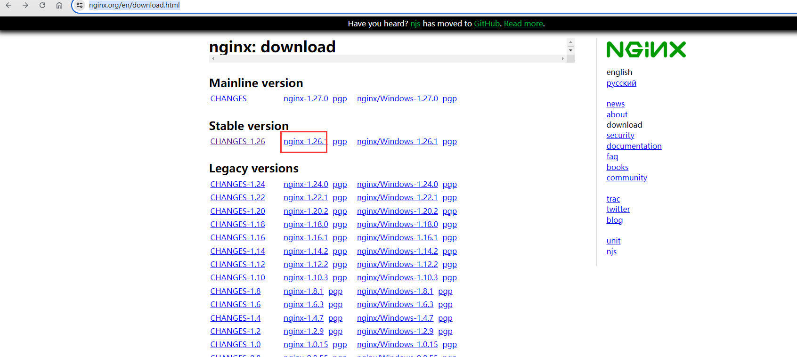Open the books sidebar link
This screenshot has height=357, width=797.
tap(618, 167)
